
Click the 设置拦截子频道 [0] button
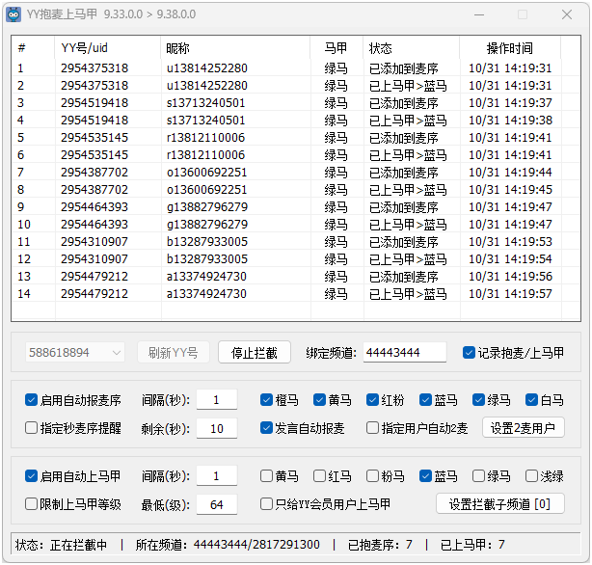pyautogui.click(x=500, y=504)
